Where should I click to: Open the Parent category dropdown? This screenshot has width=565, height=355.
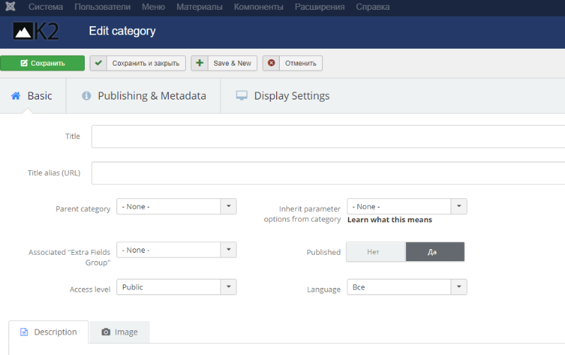[177, 207]
